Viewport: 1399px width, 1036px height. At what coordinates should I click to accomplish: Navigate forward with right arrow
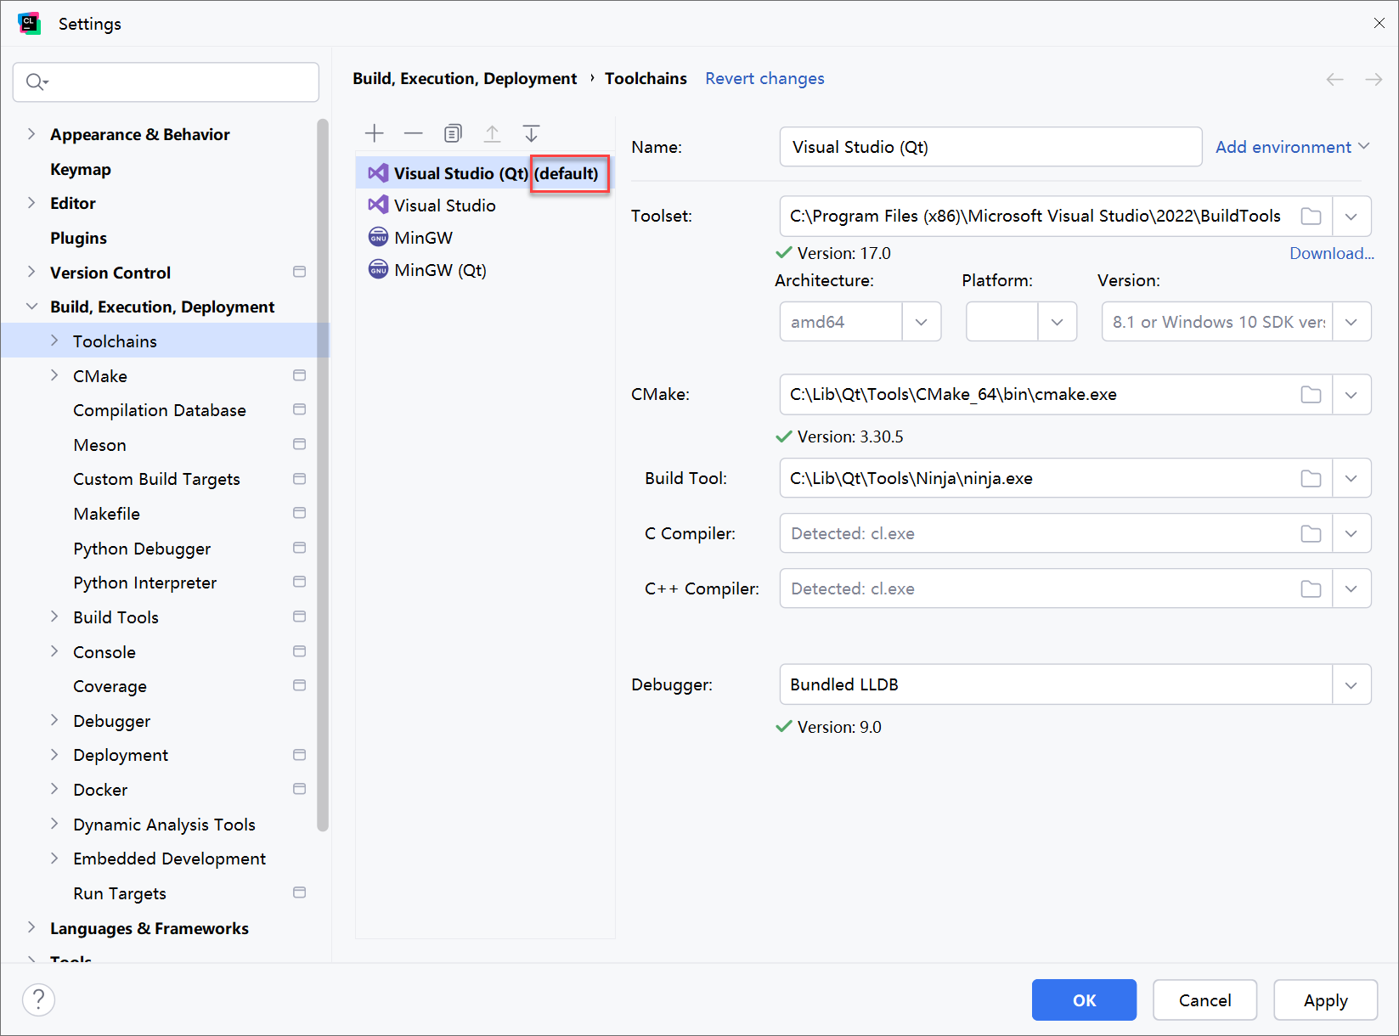(x=1374, y=79)
